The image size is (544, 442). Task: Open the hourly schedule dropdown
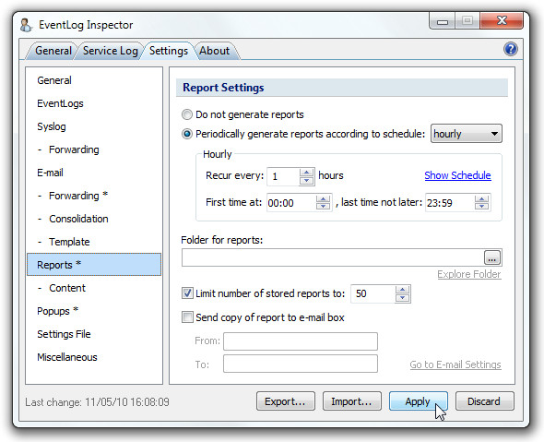466,134
